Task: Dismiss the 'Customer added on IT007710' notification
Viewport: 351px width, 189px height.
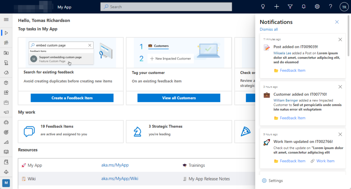Action: (340, 87)
